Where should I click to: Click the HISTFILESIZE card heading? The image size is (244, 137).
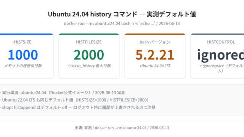pyautogui.click(x=89, y=42)
